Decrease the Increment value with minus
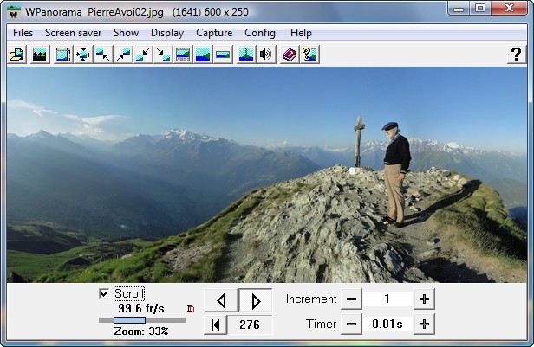The image size is (534, 347). pyautogui.click(x=351, y=299)
